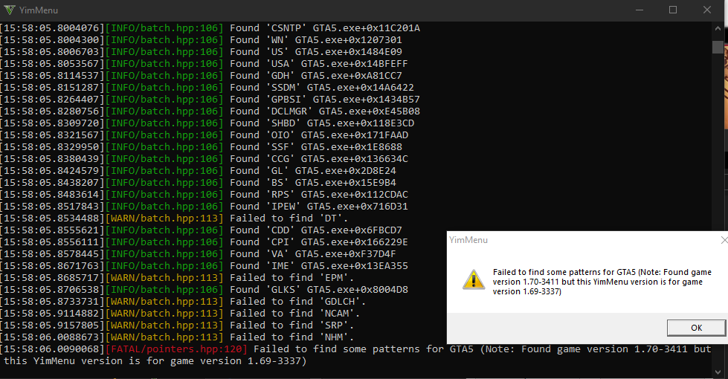Close the YimMenu error dialog

point(724,240)
